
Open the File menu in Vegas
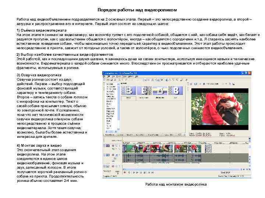point(104,76)
